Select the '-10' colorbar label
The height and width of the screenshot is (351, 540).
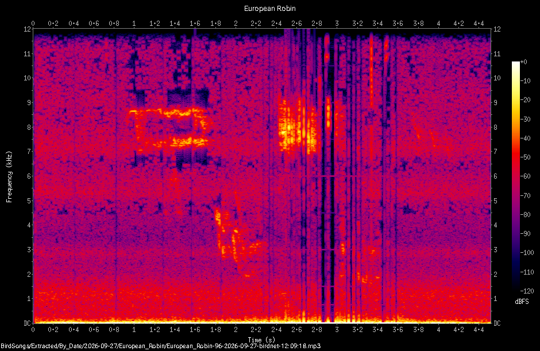(525, 81)
